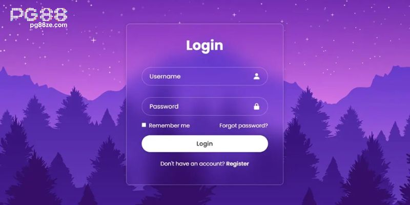
Task: Click the large sparkle star left of card
Action: [x=93, y=40]
